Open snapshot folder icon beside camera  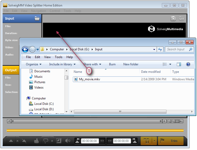coord(181,19)
